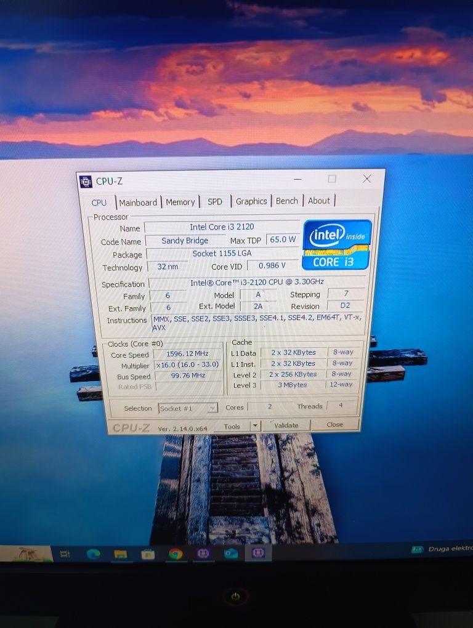This screenshot has height=628, width=473.
Task: Click the CPU-Z title bar icon
Action: click(x=86, y=182)
